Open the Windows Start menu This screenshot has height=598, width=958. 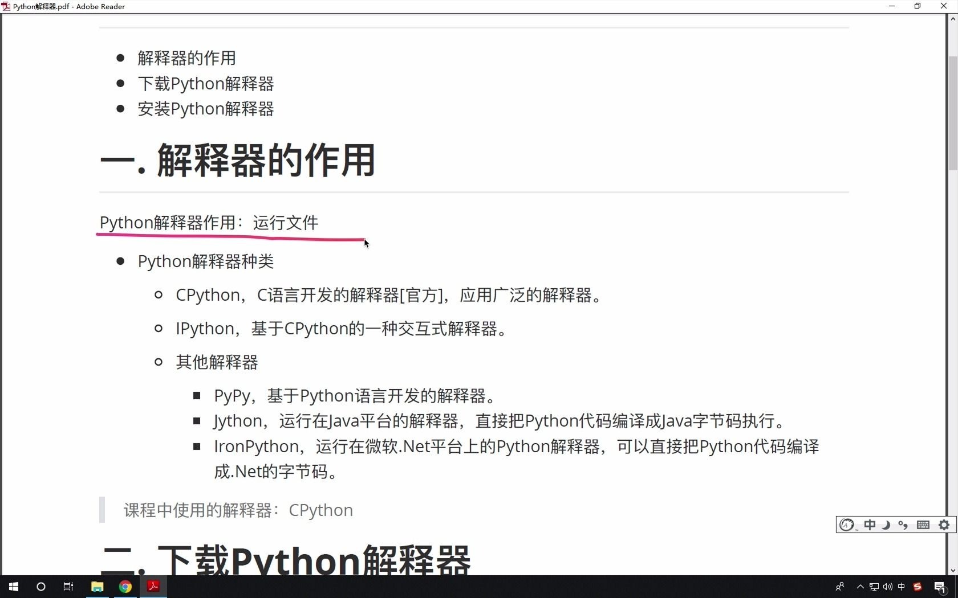click(14, 587)
